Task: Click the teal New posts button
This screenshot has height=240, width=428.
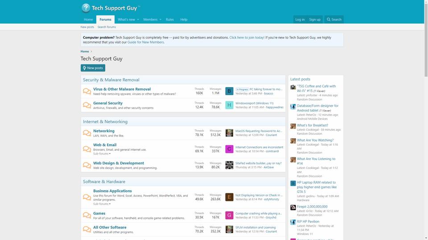Action: click(93, 68)
